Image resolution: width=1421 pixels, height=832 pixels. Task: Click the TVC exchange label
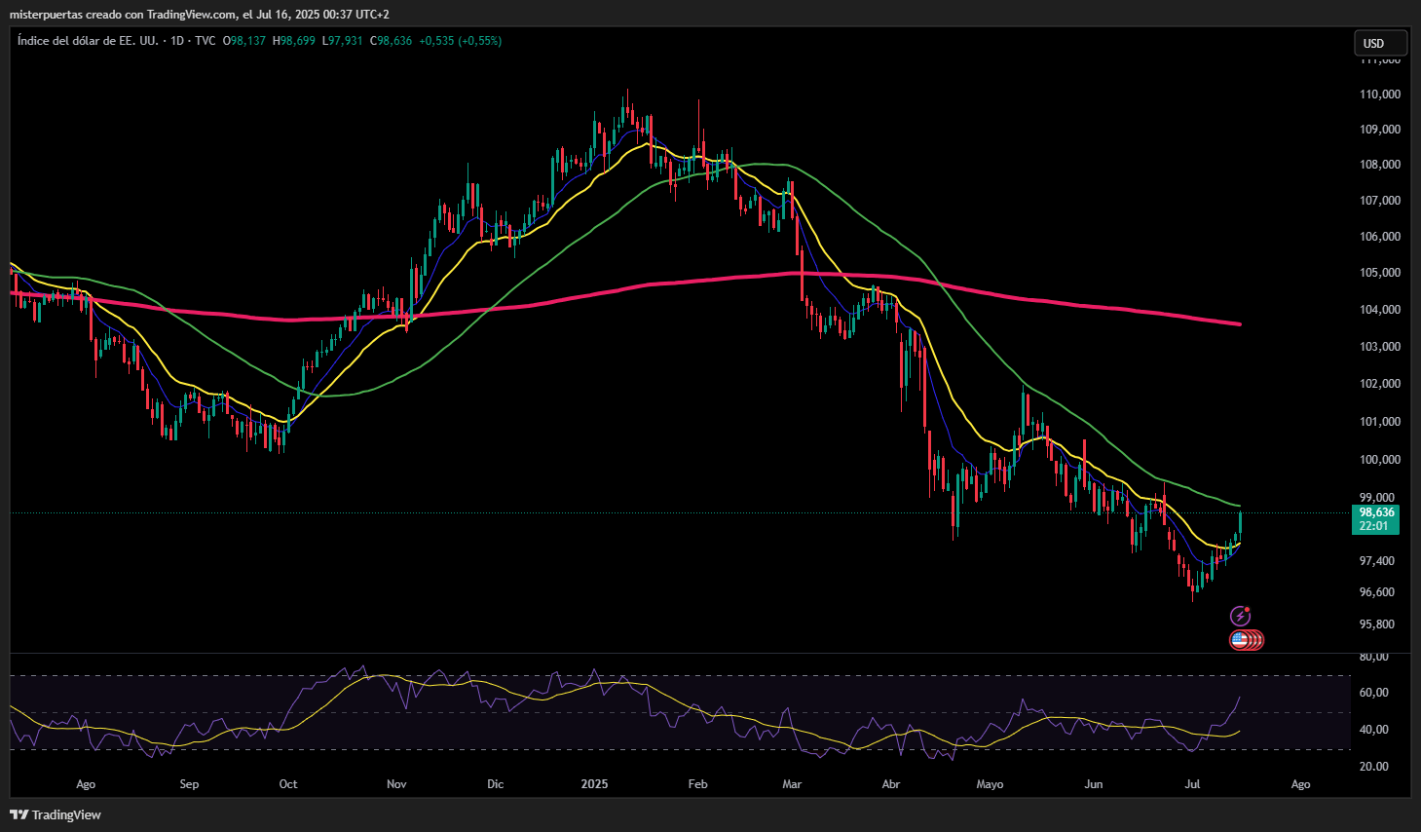coord(206,41)
